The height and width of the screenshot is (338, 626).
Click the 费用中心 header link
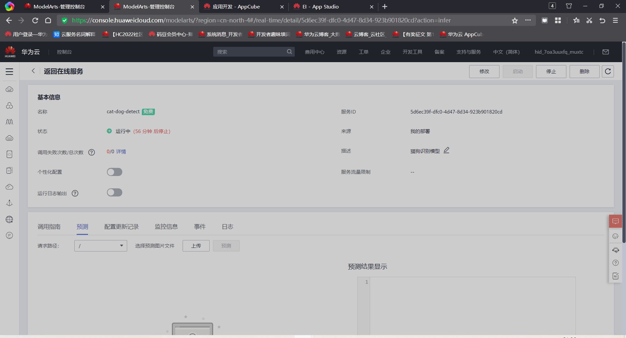point(315,52)
